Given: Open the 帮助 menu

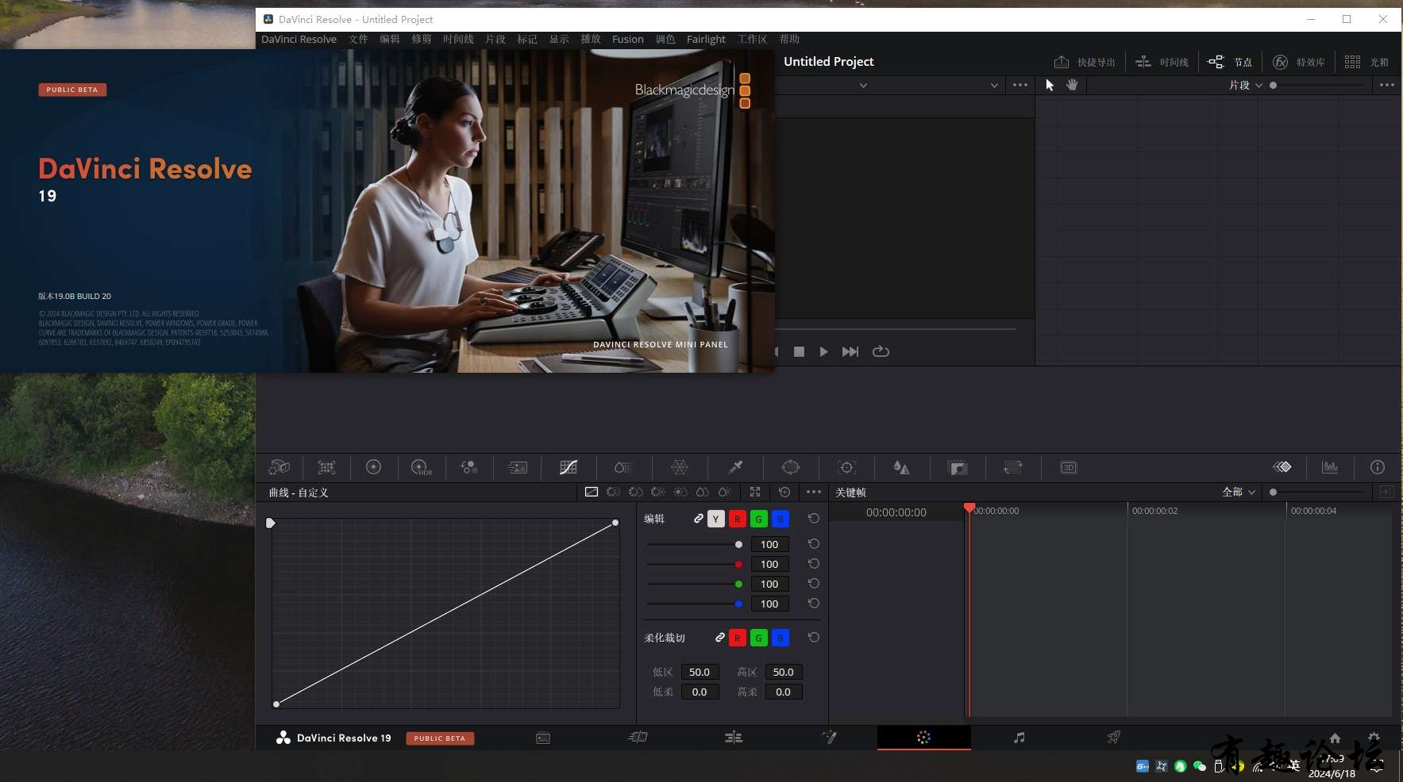Looking at the screenshot, I should click(789, 39).
